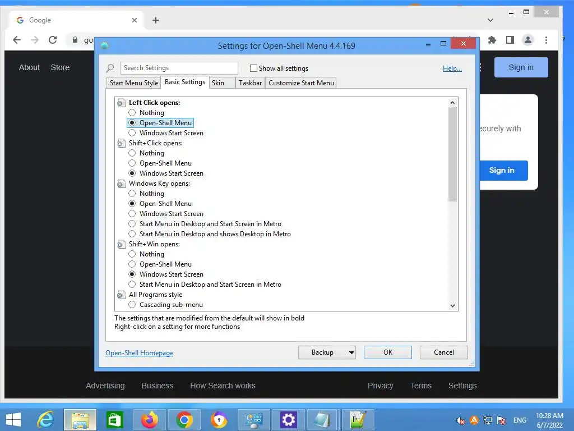Click the scroll down arrow of settings list
Image resolution: width=574 pixels, height=431 pixels.
(x=453, y=306)
